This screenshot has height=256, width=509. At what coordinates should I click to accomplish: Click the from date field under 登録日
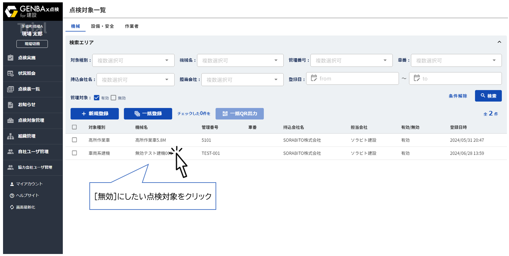pos(352,78)
